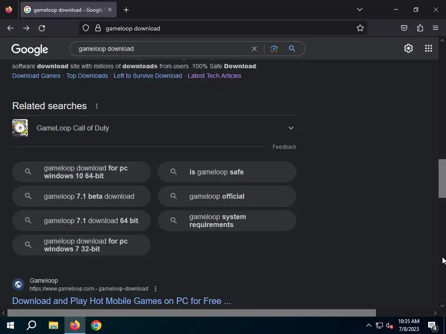The width and height of the screenshot is (446, 334).
Task: Click the horizontal scrollbar thumb
Action: [192, 313]
